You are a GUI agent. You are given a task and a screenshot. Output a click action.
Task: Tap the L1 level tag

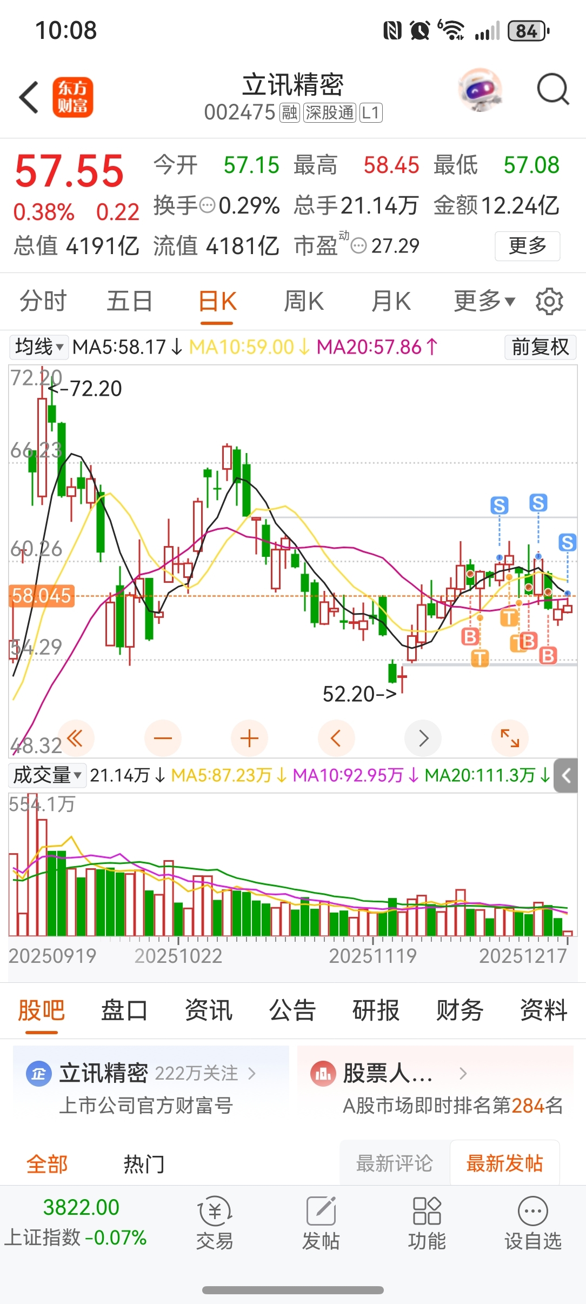point(371,113)
